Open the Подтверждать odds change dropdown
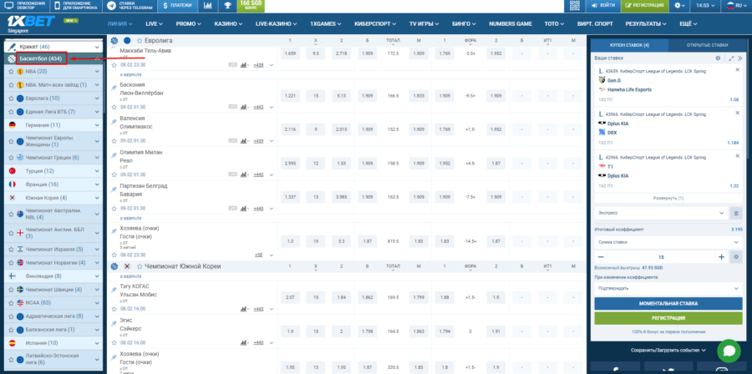 click(666, 286)
